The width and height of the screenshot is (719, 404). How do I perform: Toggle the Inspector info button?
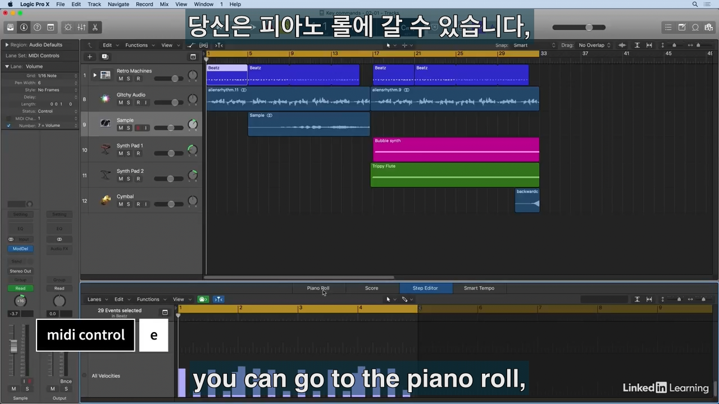24,27
